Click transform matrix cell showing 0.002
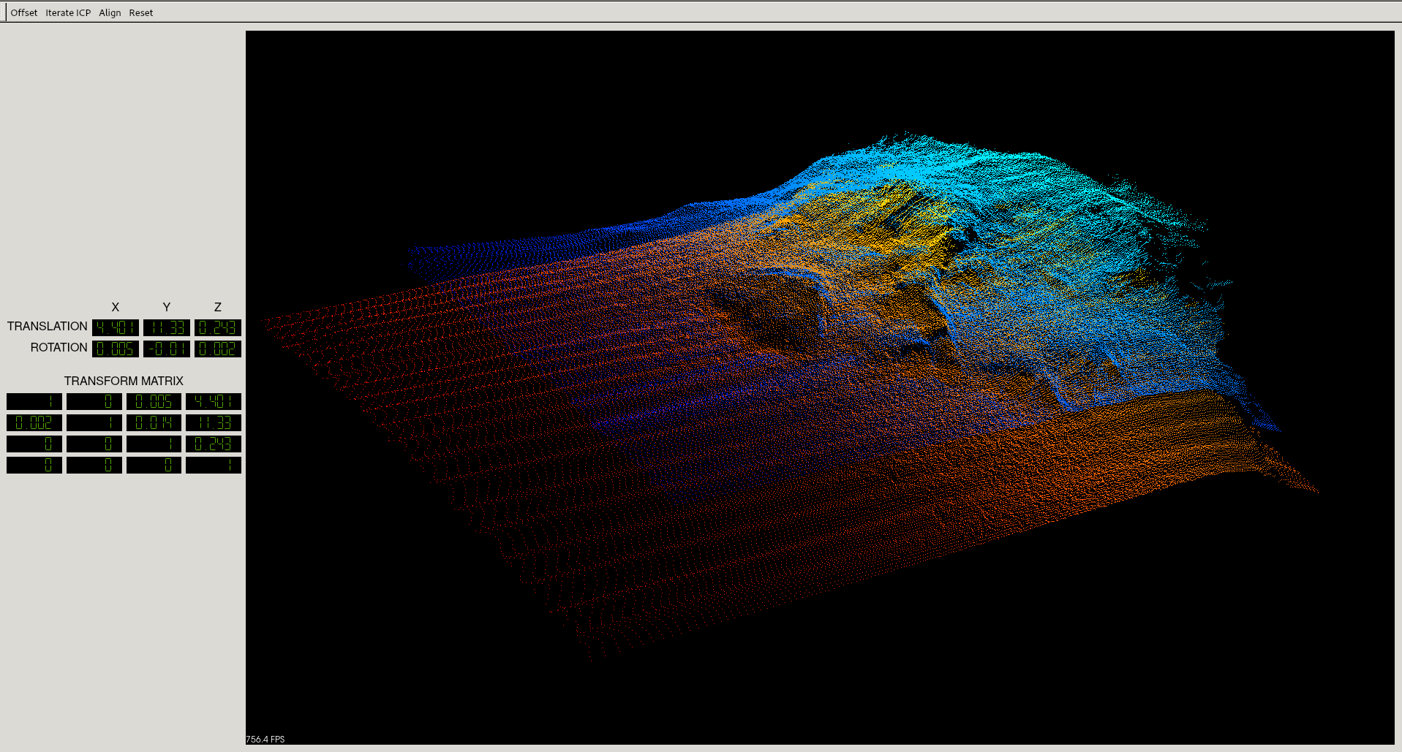The image size is (1402, 752). [x=34, y=422]
